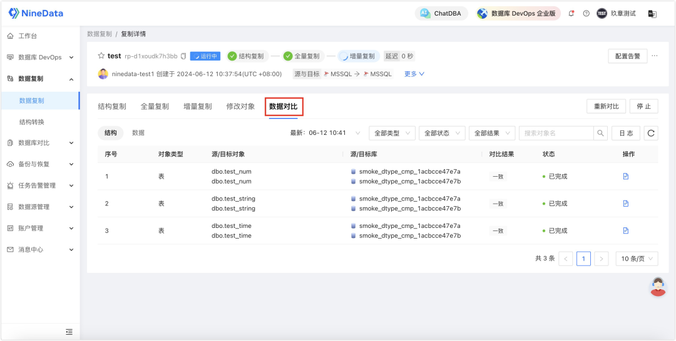Switch to 全量复制 tab
676x341 pixels.
tap(155, 107)
